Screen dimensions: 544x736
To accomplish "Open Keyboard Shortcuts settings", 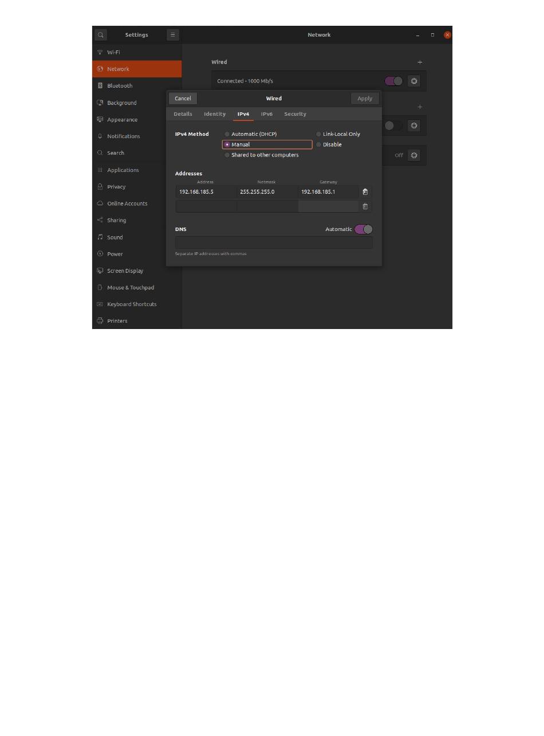I will pyautogui.click(x=137, y=304).
